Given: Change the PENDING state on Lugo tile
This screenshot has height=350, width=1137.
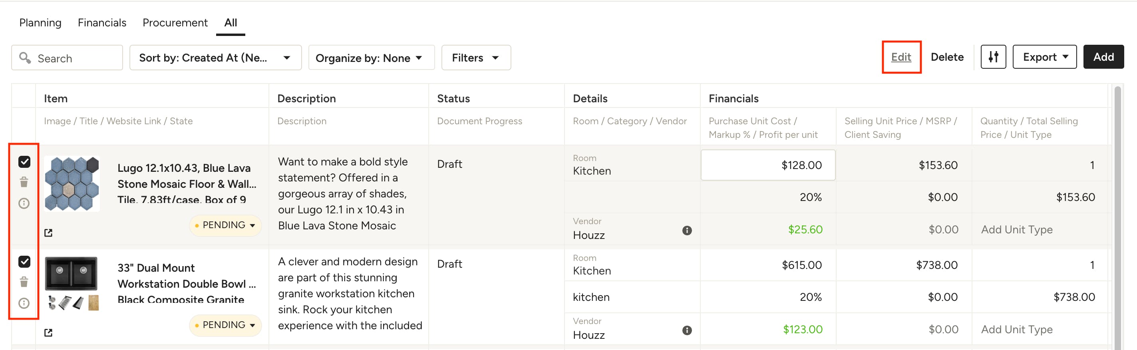Looking at the screenshot, I should [225, 225].
